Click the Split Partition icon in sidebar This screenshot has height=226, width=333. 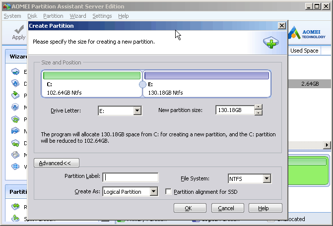[15, 218]
